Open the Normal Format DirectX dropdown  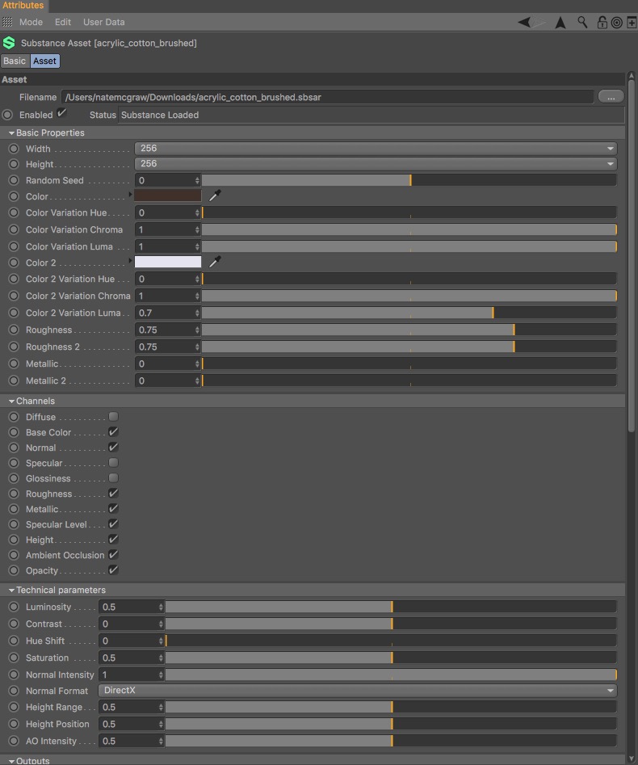358,691
